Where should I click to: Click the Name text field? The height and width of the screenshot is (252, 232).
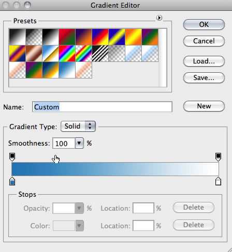click(x=102, y=107)
